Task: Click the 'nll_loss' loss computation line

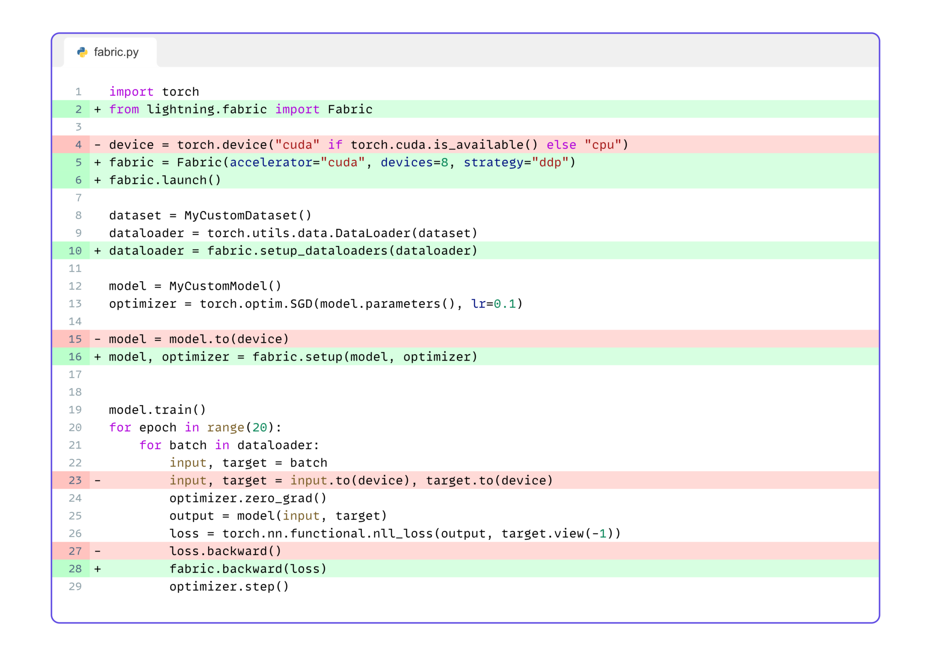Action: pyautogui.click(x=395, y=534)
